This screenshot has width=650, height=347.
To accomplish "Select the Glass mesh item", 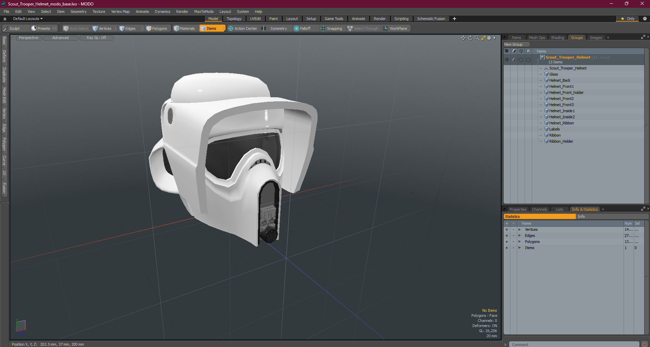I will [553, 74].
